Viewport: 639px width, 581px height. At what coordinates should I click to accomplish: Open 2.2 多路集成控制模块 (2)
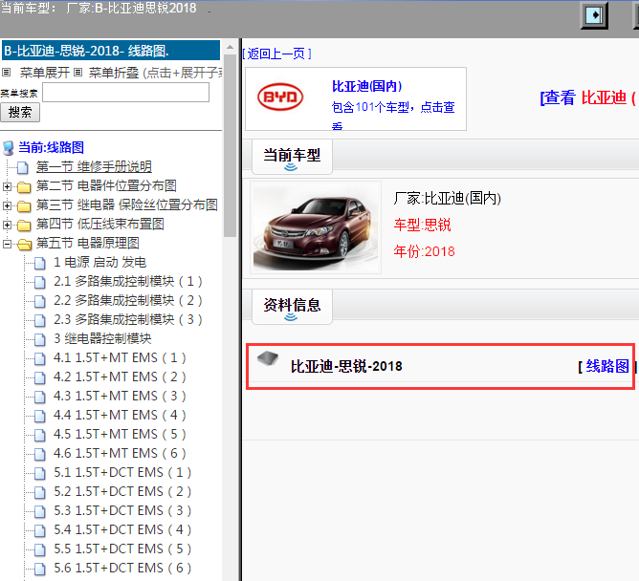[x=128, y=300]
